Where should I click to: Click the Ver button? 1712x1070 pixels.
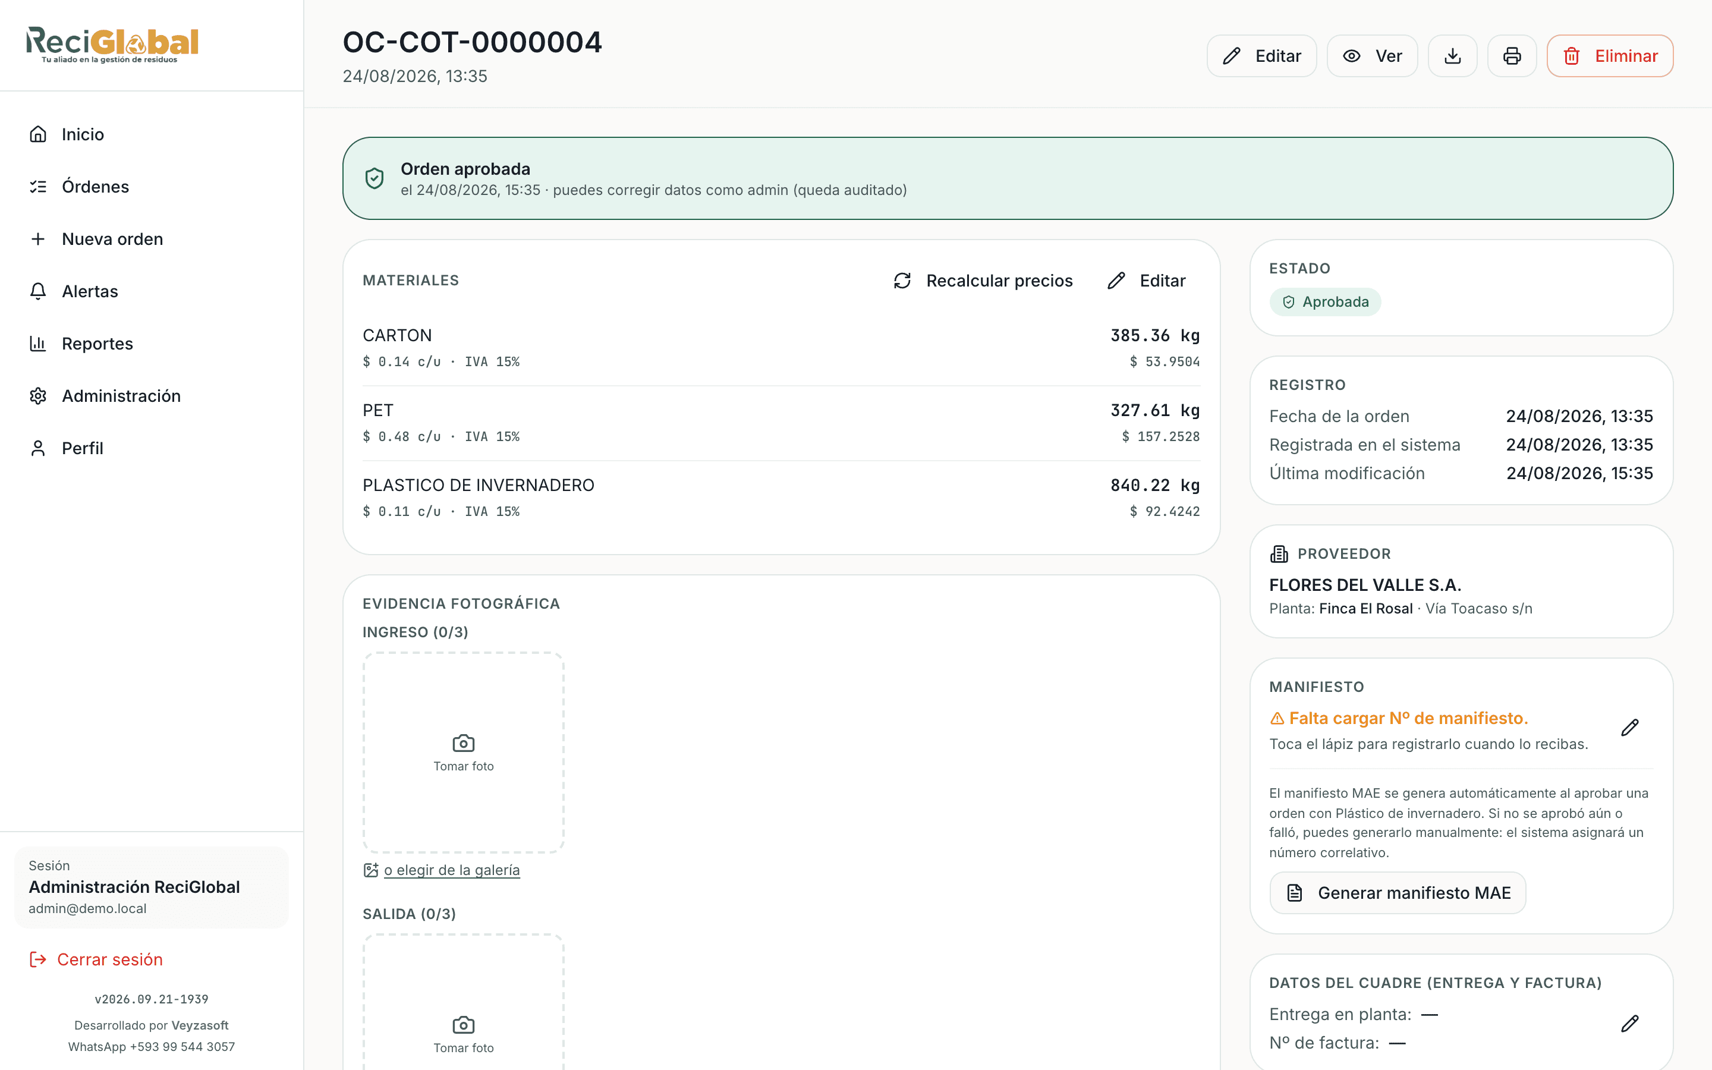click(1373, 56)
